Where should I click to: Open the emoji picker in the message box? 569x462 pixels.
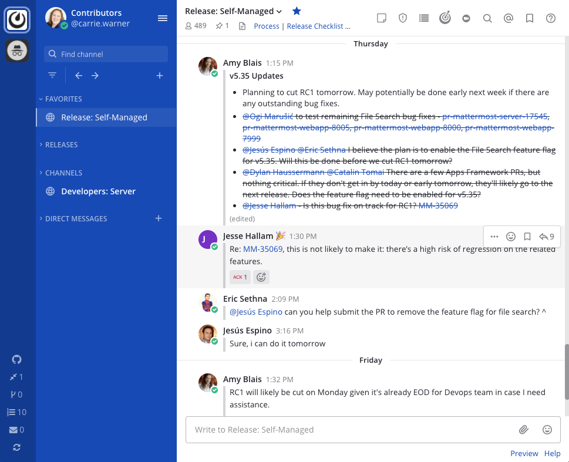click(x=547, y=429)
